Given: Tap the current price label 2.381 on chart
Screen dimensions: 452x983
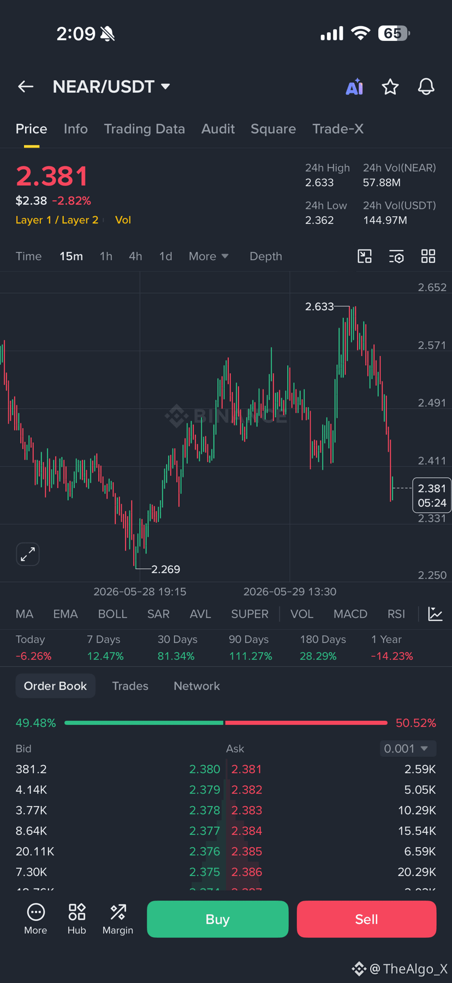Looking at the screenshot, I should 432,495.
